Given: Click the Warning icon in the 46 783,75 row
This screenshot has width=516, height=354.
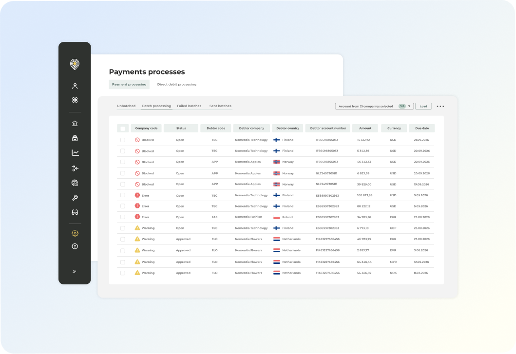Looking at the screenshot, I should point(137,239).
